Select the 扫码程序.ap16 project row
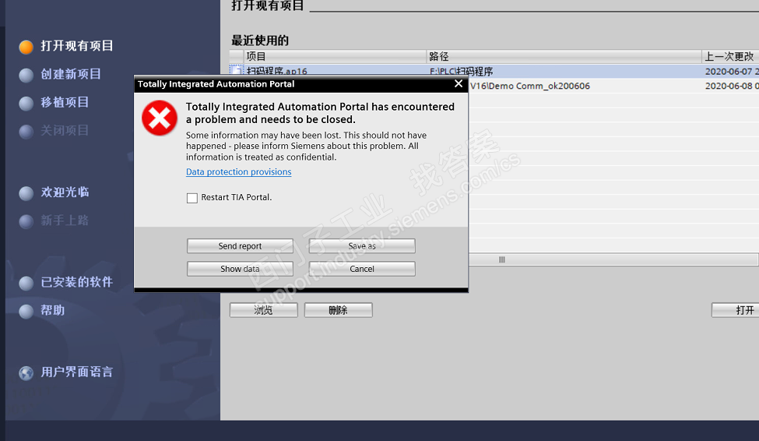759x441 pixels. pos(494,71)
